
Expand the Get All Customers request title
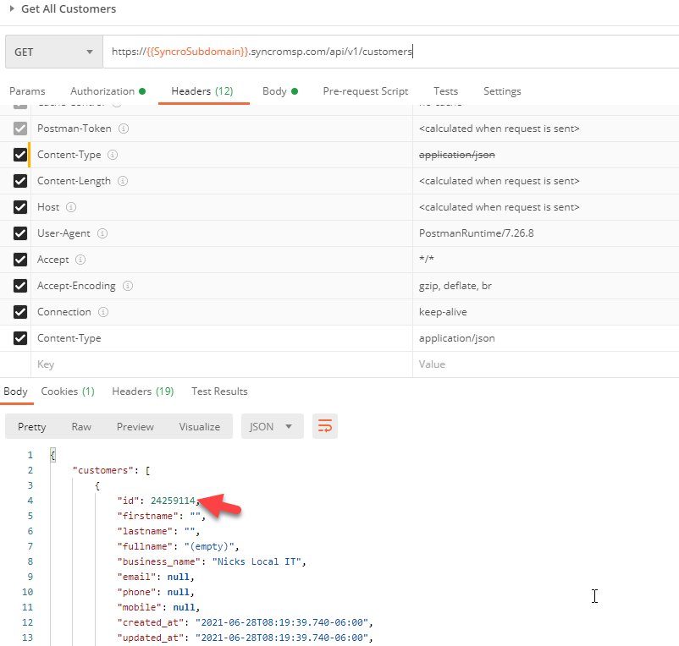[12, 9]
